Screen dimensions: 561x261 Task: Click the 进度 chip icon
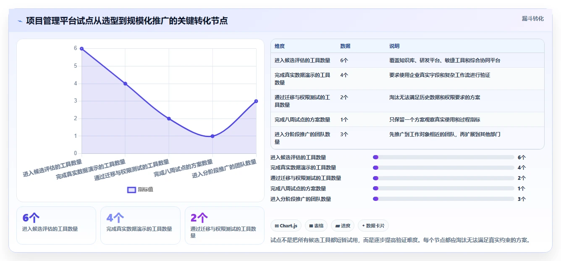click(337, 226)
